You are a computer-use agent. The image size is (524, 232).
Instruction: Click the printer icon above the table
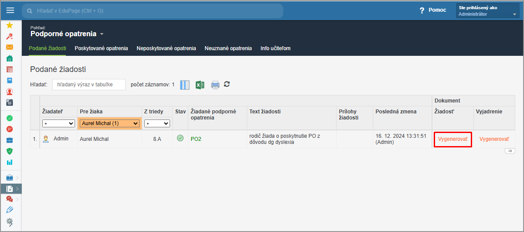tap(215, 85)
